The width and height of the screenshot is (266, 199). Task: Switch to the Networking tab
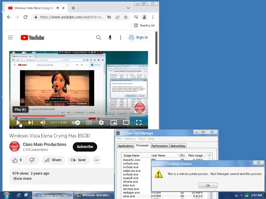pos(178,146)
